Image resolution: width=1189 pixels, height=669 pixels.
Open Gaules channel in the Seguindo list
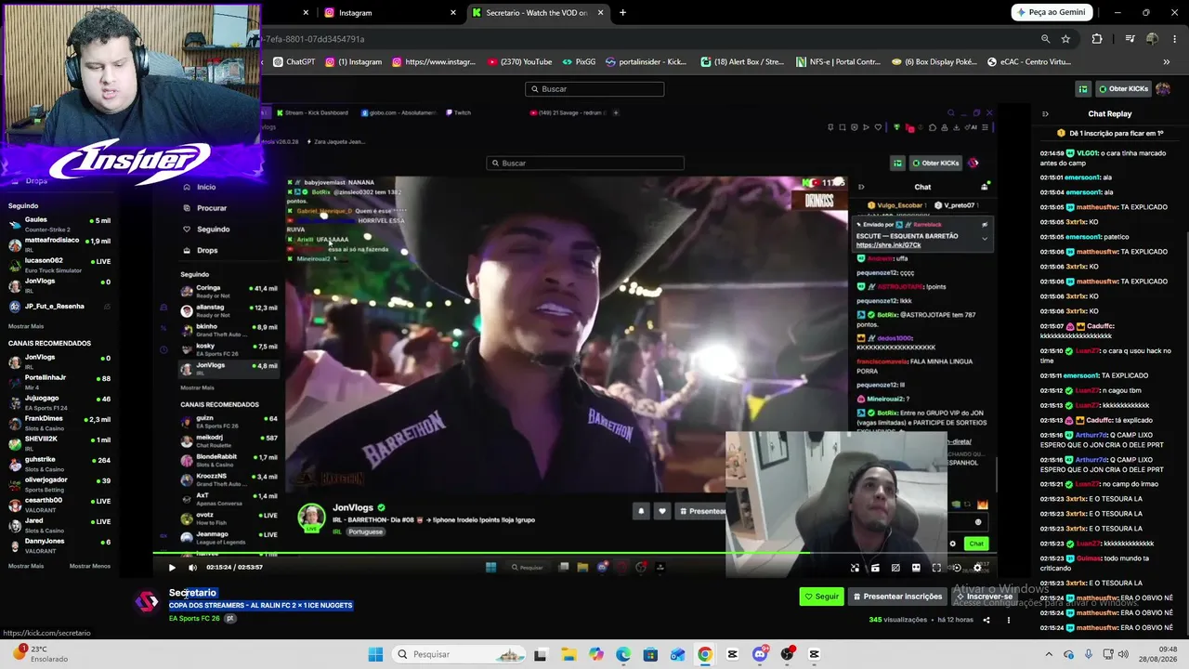tap(59, 224)
